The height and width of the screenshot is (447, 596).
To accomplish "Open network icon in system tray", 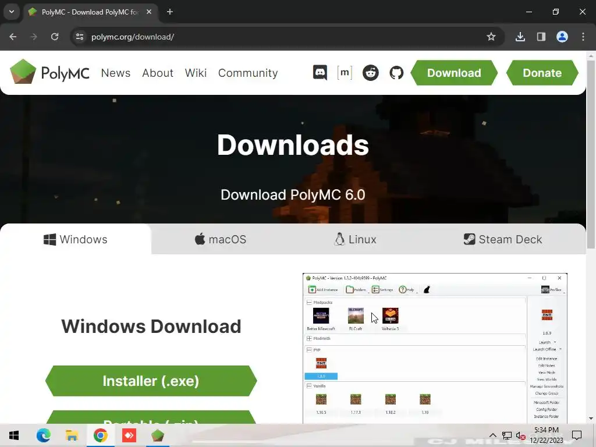I will [507, 435].
